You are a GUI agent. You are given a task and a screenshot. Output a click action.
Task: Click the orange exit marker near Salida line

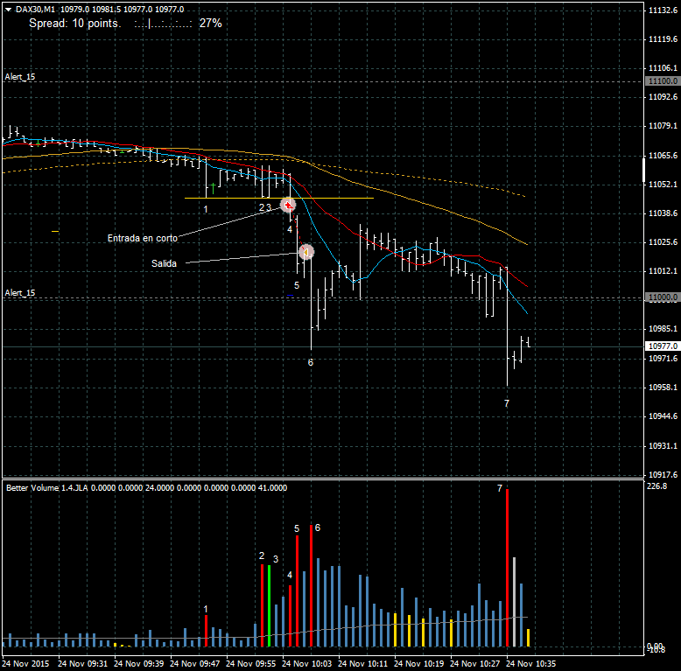[x=305, y=252]
